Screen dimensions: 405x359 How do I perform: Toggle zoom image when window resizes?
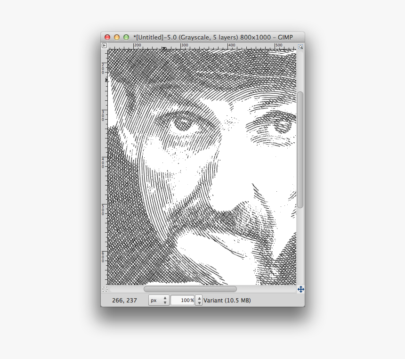(300, 46)
